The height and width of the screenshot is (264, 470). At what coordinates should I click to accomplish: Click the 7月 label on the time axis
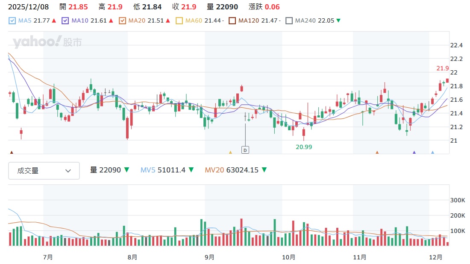48,257
